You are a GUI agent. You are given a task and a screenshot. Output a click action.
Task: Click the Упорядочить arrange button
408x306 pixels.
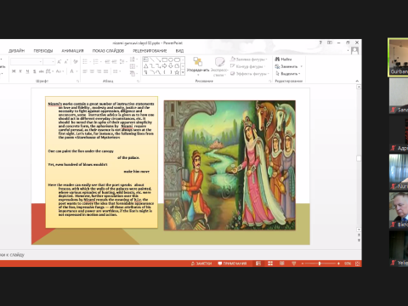198,65
